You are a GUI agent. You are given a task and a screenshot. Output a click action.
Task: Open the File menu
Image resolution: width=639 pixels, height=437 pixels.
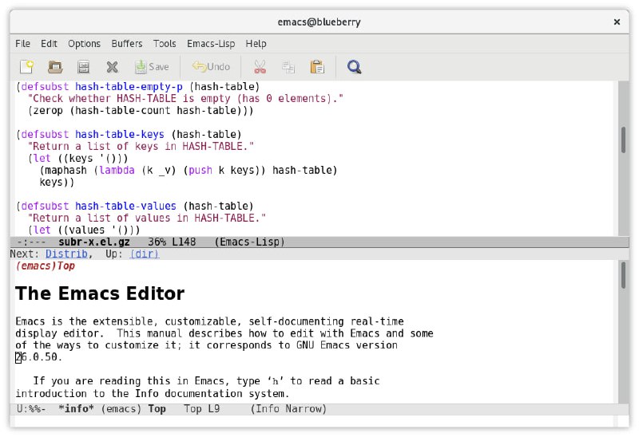click(x=22, y=44)
